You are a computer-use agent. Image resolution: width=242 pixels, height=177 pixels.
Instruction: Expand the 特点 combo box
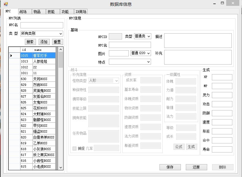point(130,62)
